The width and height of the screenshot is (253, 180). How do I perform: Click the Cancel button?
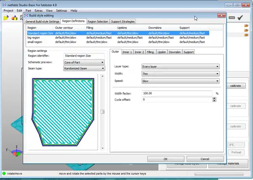204,159
